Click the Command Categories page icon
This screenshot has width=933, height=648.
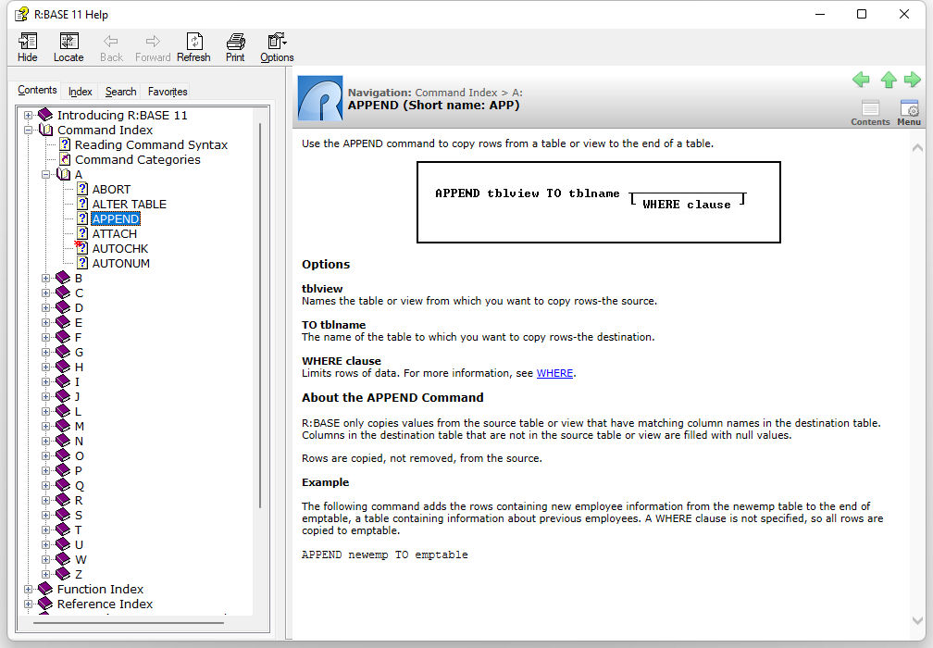[x=66, y=159]
